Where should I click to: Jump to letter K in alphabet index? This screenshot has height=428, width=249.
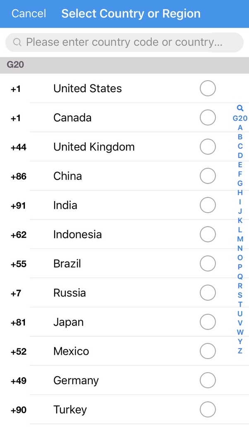coord(240,220)
